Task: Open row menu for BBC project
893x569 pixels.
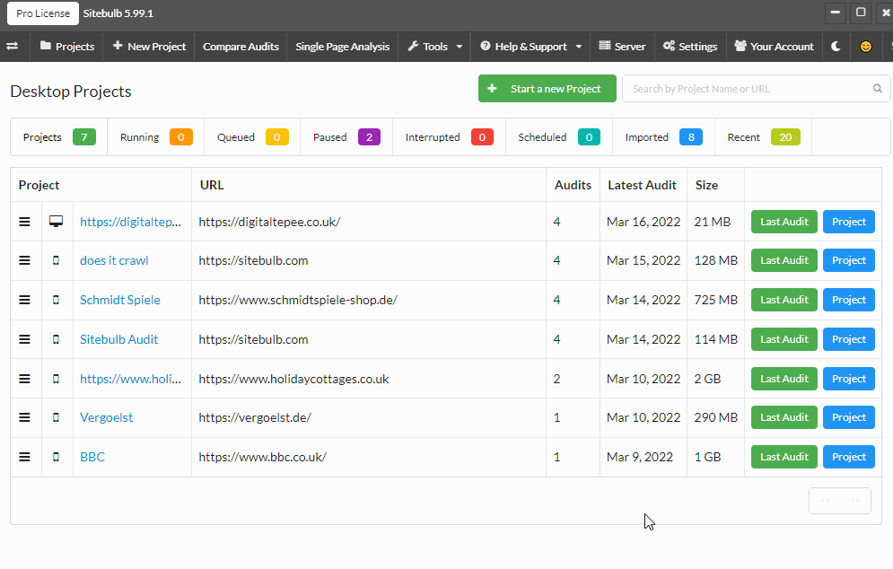Action: (24, 457)
